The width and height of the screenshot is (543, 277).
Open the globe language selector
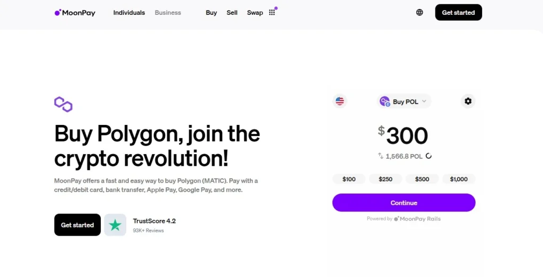(419, 13)
